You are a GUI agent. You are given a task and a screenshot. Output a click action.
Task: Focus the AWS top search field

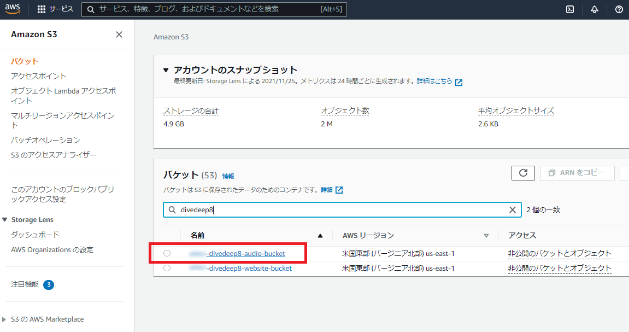[214, 9]
